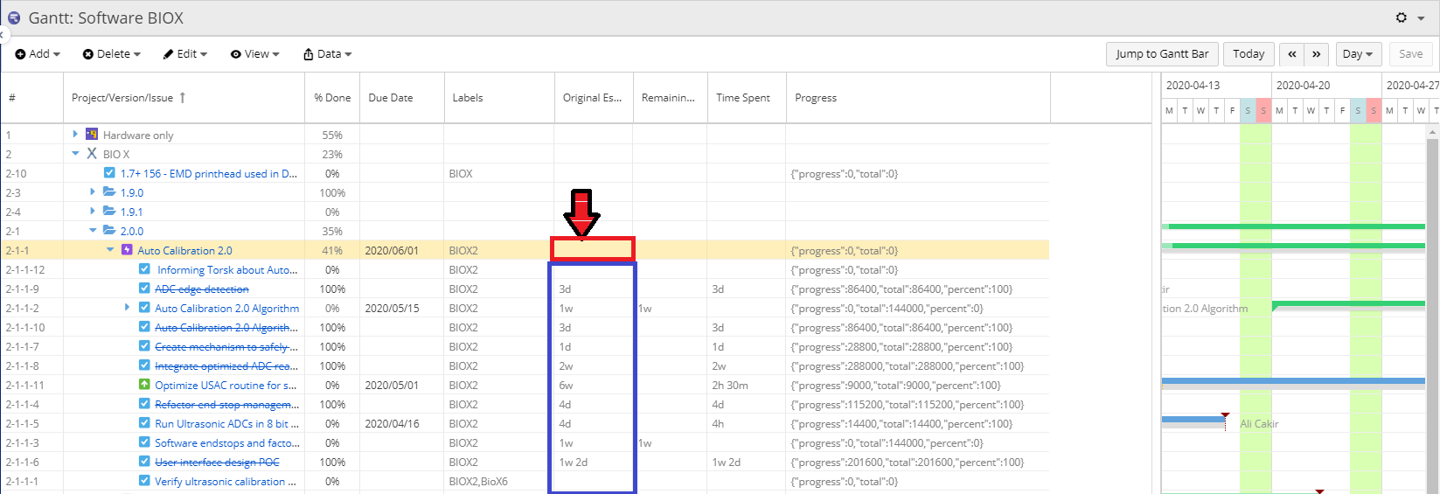Click the Original Es... column header
Image resolution: width=1440 pixels, height=494 pixels.
tap(592, 98)
